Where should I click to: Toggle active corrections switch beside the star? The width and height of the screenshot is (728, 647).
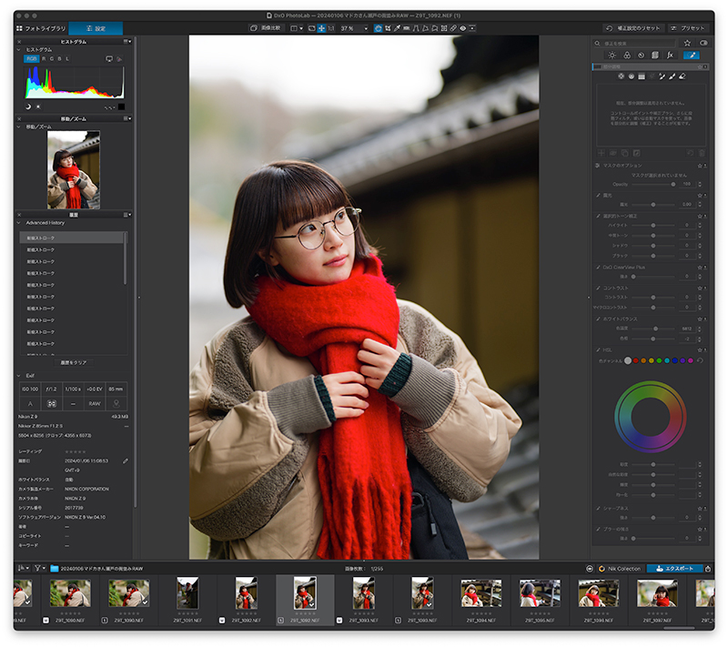pos(703,43)
